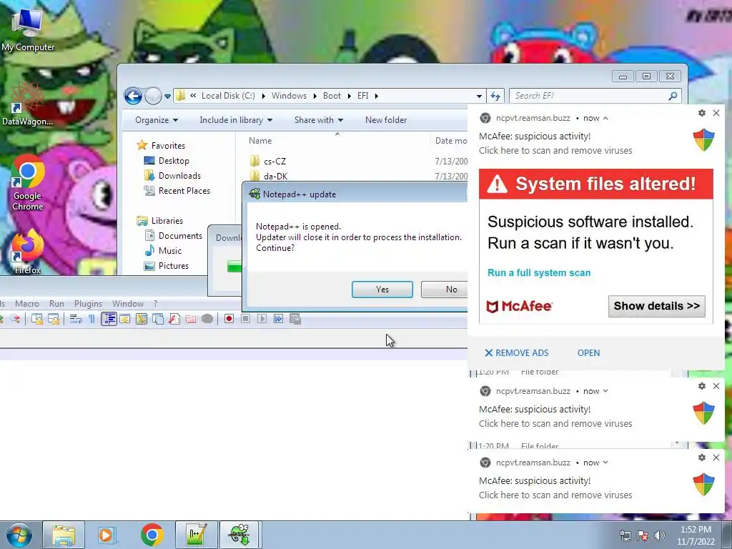Screen dimensions: 732x549
Task: Open Windows Explorer from taskbar
Action: pyautogui.click(x=64, y=535)
